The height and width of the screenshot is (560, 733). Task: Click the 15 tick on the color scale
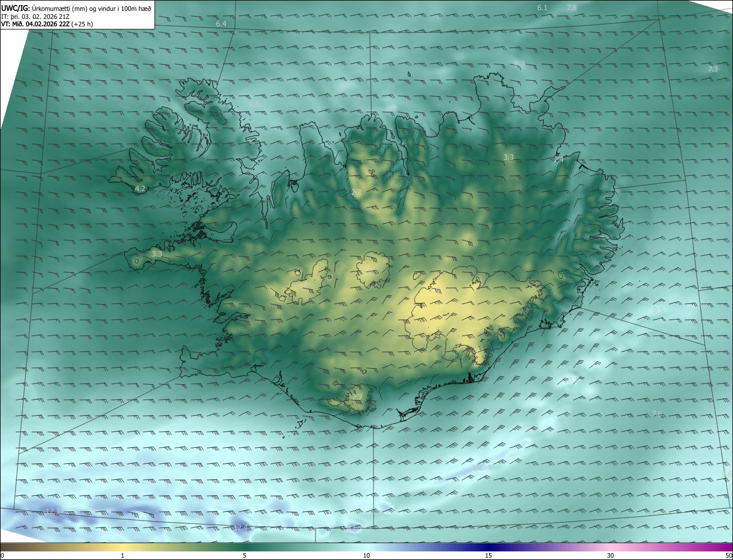click(488, 555)
